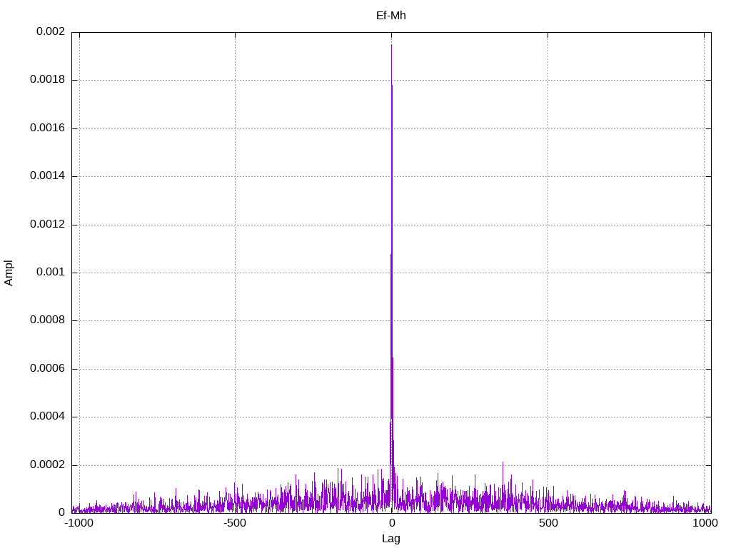This screenshot has width=731, height=548.
Task: Click the y-axis value 0.0018
Action: coord(47,80)
